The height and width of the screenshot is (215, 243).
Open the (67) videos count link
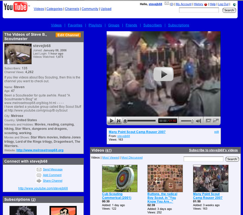[x=109, y=150]
